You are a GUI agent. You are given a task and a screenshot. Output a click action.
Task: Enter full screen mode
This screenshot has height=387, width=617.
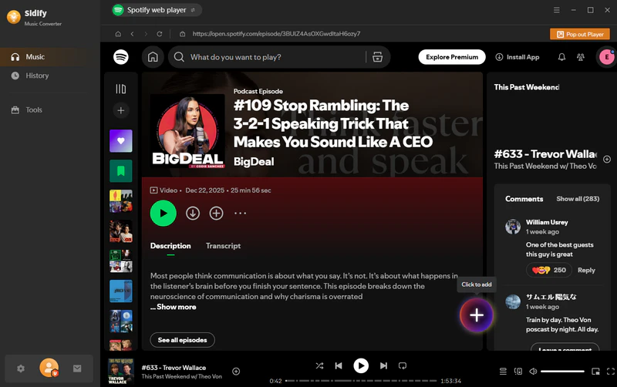(610, 372)
